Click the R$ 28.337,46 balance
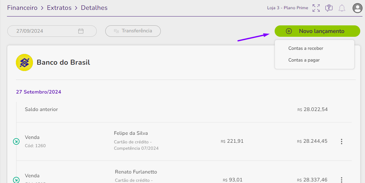 pos(312,180)
